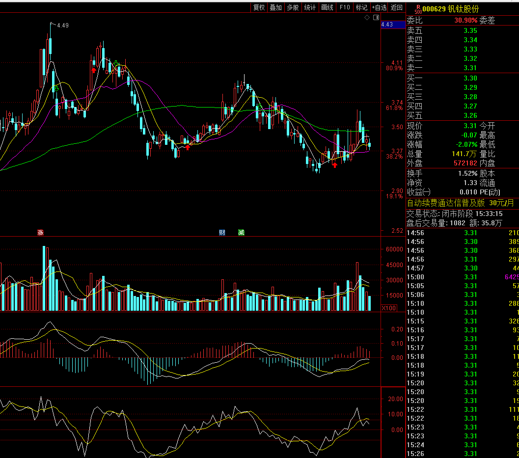Click 买五 price 3.26

470,115
